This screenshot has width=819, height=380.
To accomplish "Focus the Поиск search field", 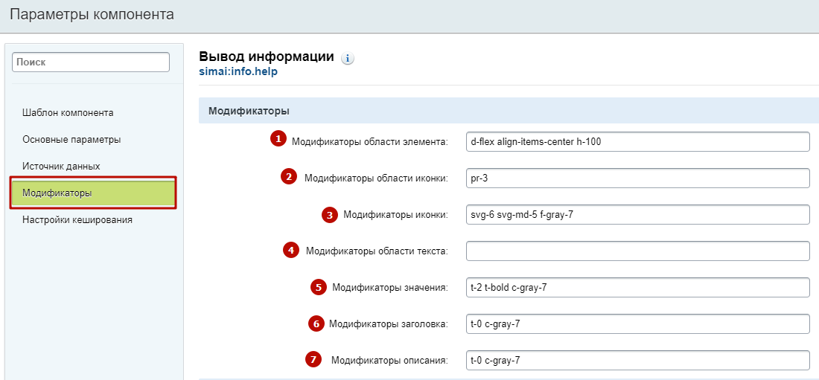I will point(91,63).
